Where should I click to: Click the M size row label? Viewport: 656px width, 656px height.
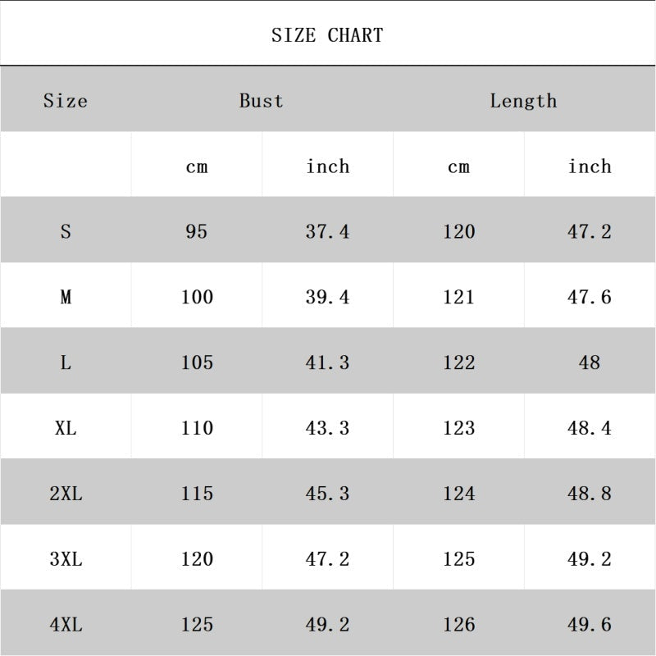(66, 297)
